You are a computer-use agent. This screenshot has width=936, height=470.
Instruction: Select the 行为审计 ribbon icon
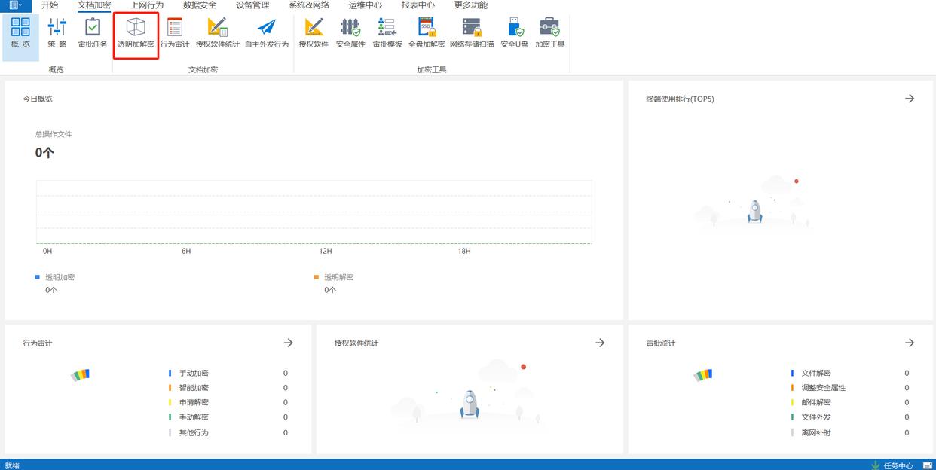click(x=175, y=34)
